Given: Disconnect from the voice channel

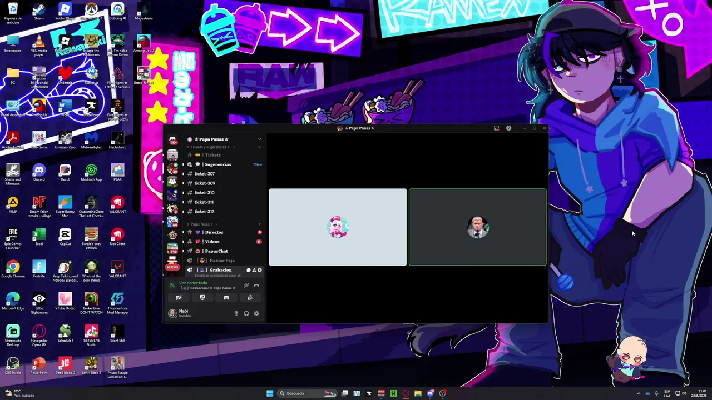Looking at the screenshot, I should pos(256,286).
